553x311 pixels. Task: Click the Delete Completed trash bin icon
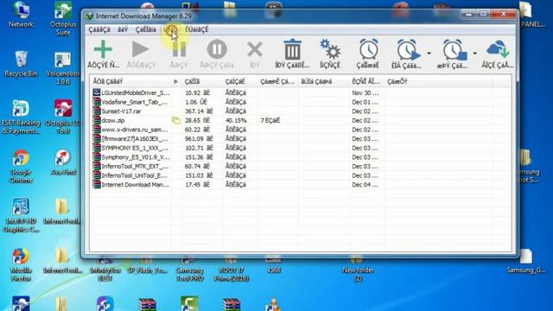click(x=292, y=49)
